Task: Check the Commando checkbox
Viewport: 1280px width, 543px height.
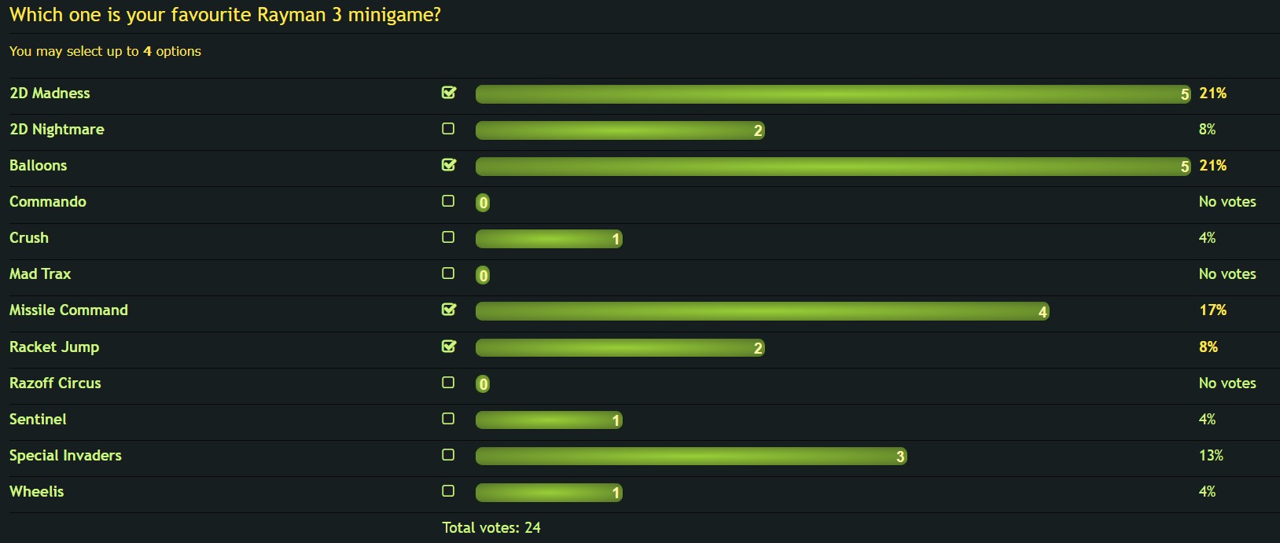Action: (x=448, y=201)
